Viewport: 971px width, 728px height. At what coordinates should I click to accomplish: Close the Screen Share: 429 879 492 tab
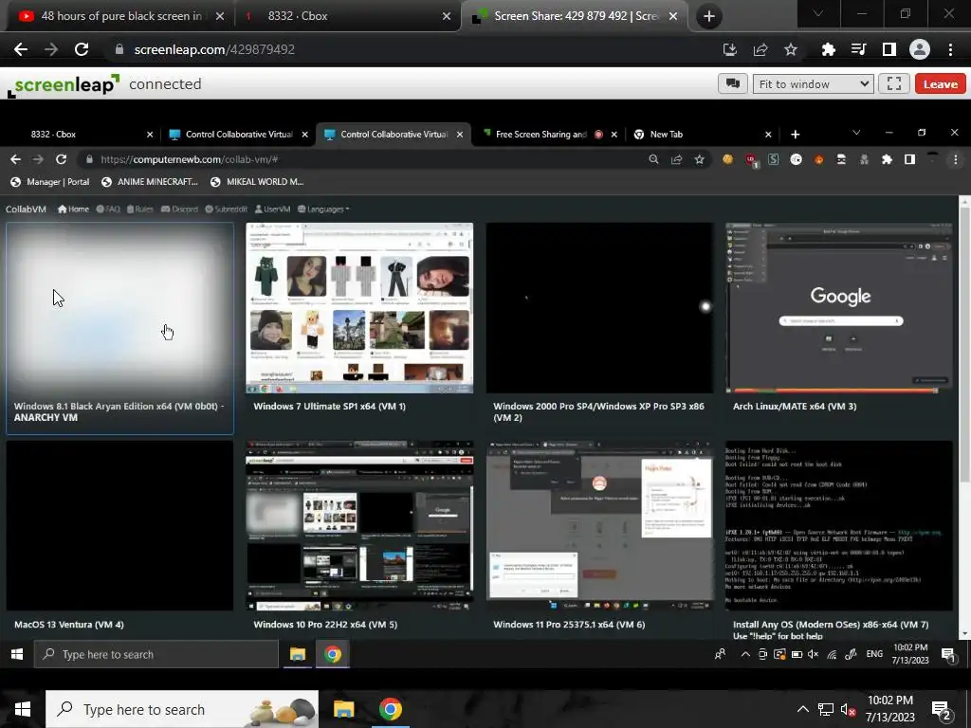click(x=673, y=16)
